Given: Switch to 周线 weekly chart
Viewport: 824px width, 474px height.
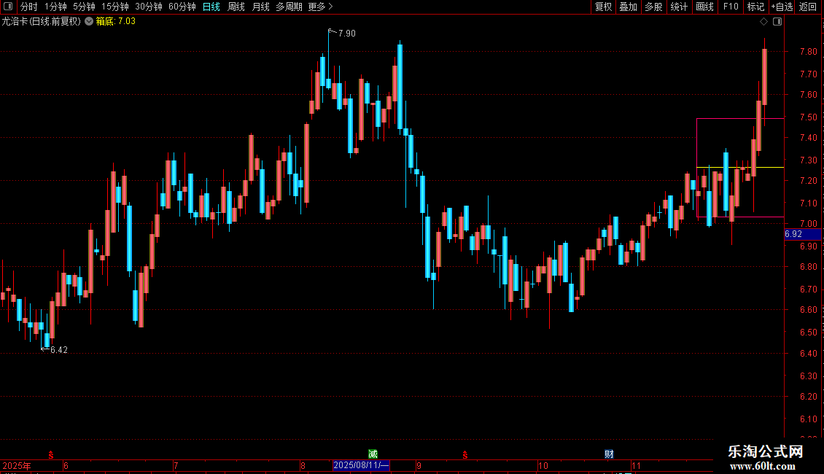Looking at the screenshot, I should point(236,7).
